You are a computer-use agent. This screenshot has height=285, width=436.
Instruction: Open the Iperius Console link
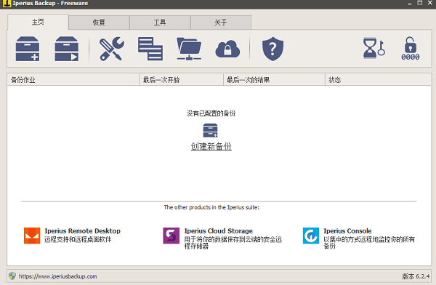347,230
